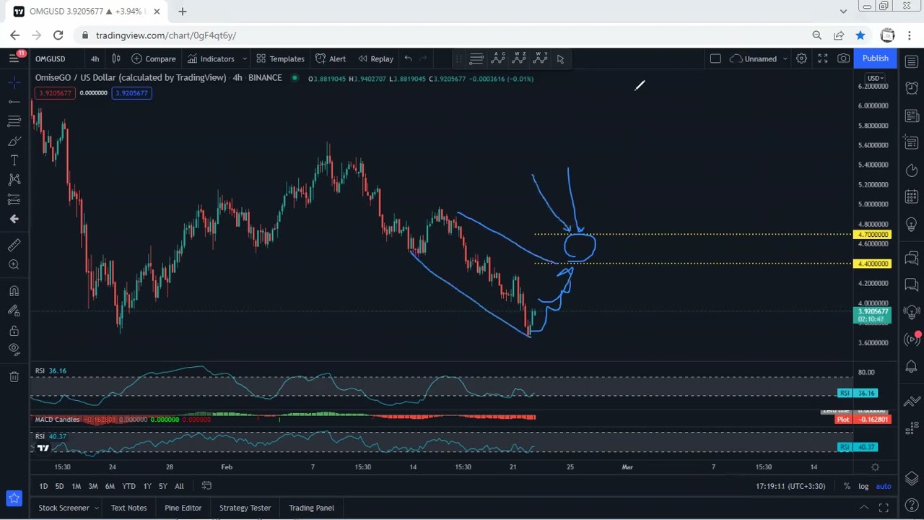Viewport: 924px width, 520px height.
Task: Select the 5Y date range
Action: pyautogui.click(x=163, y=487)
